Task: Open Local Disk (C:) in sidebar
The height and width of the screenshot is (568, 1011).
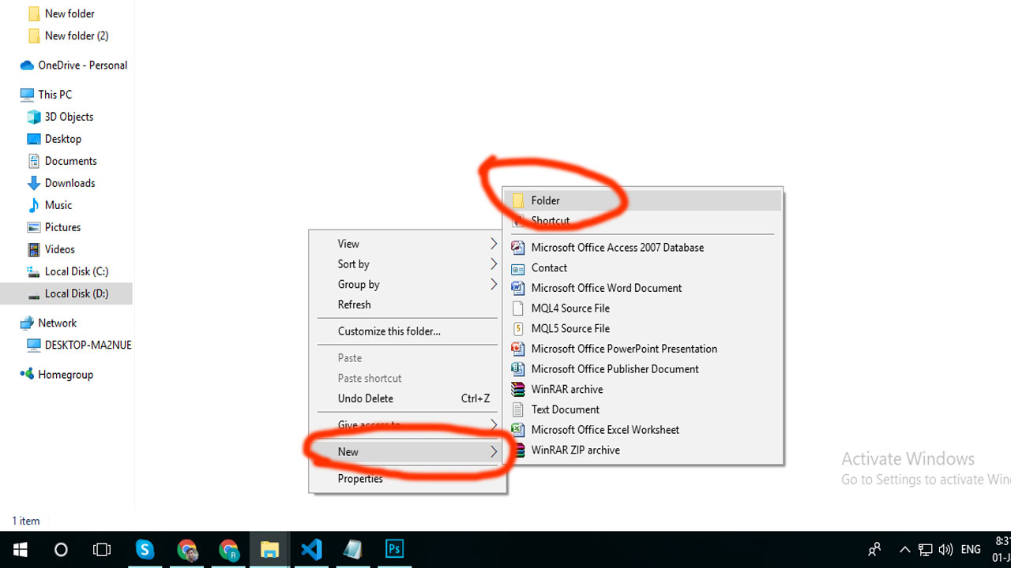Action: click(x=76, y=271)
